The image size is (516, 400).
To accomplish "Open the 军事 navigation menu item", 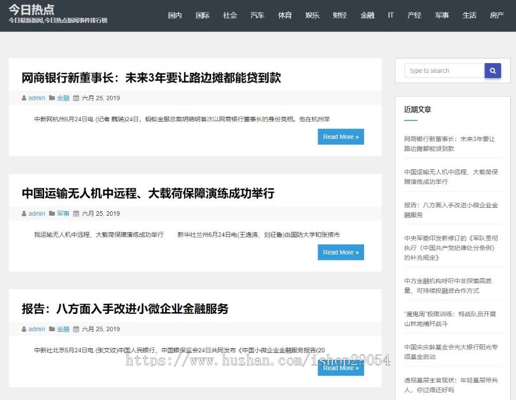I will click(x=441, y=15).
